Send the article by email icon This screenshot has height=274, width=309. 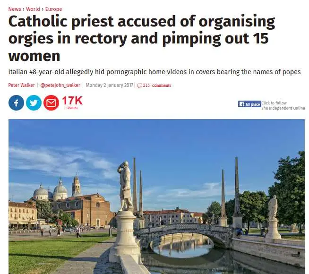[51, 103]
